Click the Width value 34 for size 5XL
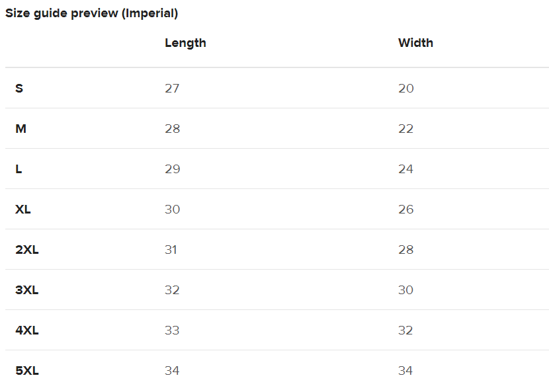Viewport: 549px width, 390px height. click(405, 371)
